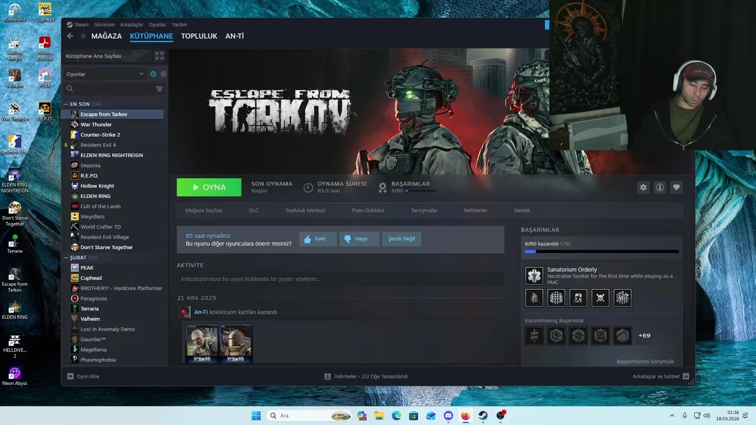This screenshot has width=756, height=425.
Task: Collapse the ŞUBAT section
Action: click(66, 257)
